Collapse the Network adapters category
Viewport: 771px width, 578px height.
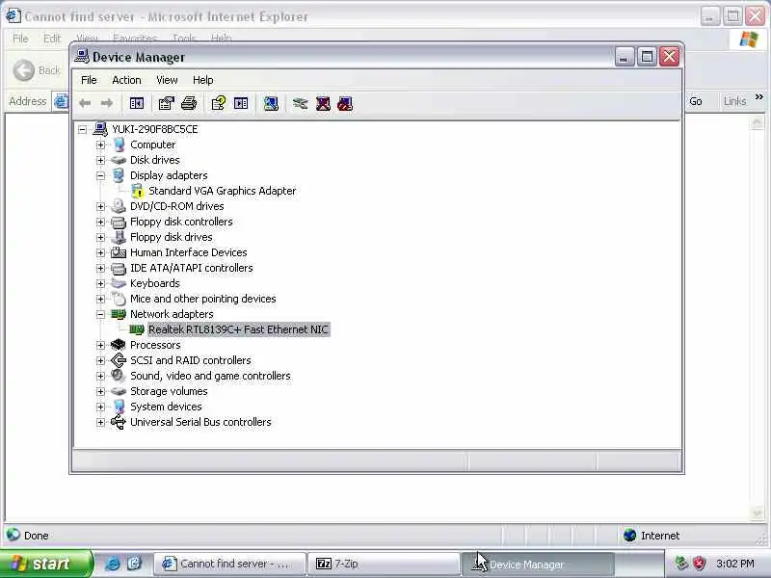[101, 315]
